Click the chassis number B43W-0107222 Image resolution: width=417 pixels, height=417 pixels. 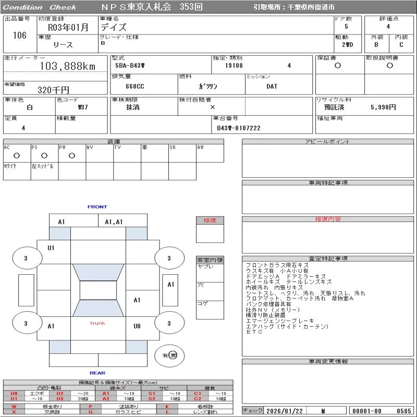pyautogui.click(x=238, y=128)
